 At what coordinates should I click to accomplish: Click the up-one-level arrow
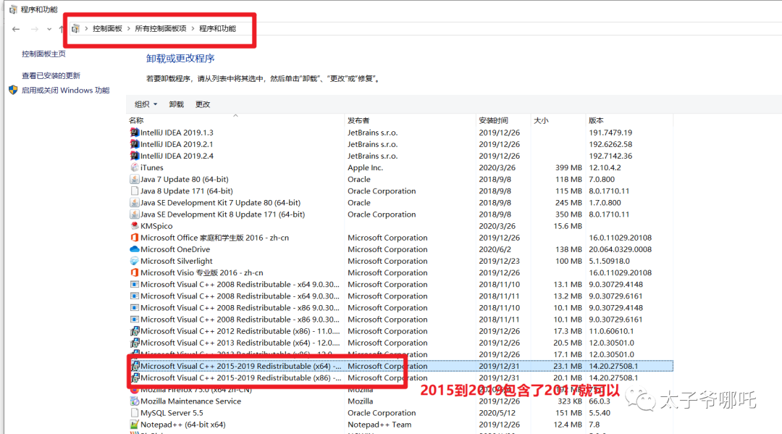(x=61, y=29)
